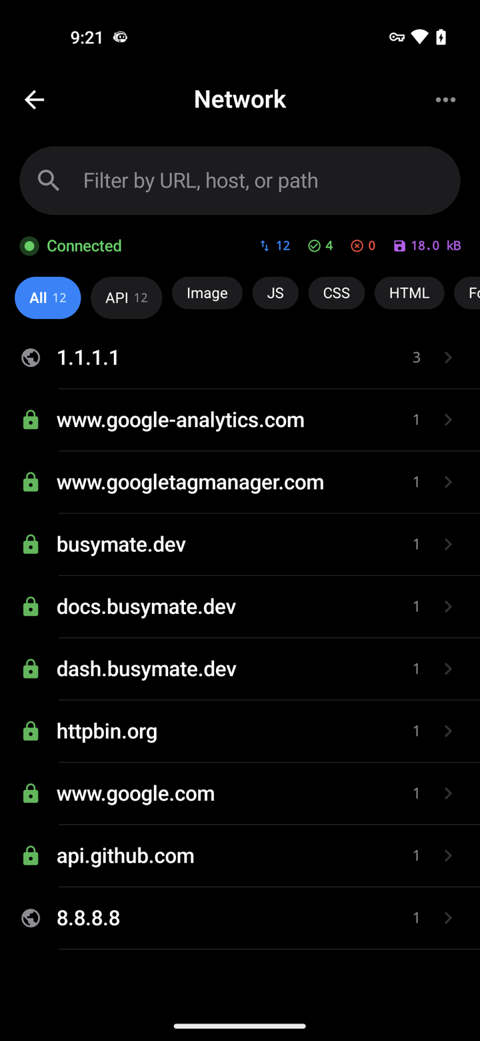The image size is (480, 1041).
Task: Select the API filter chip
Action: (x=127, y=298)
